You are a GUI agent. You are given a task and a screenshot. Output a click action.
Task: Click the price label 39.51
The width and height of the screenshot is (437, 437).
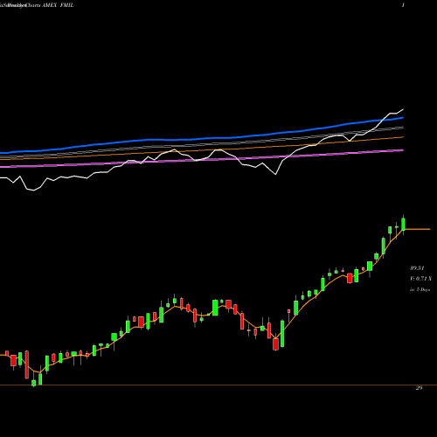[417, 268]
